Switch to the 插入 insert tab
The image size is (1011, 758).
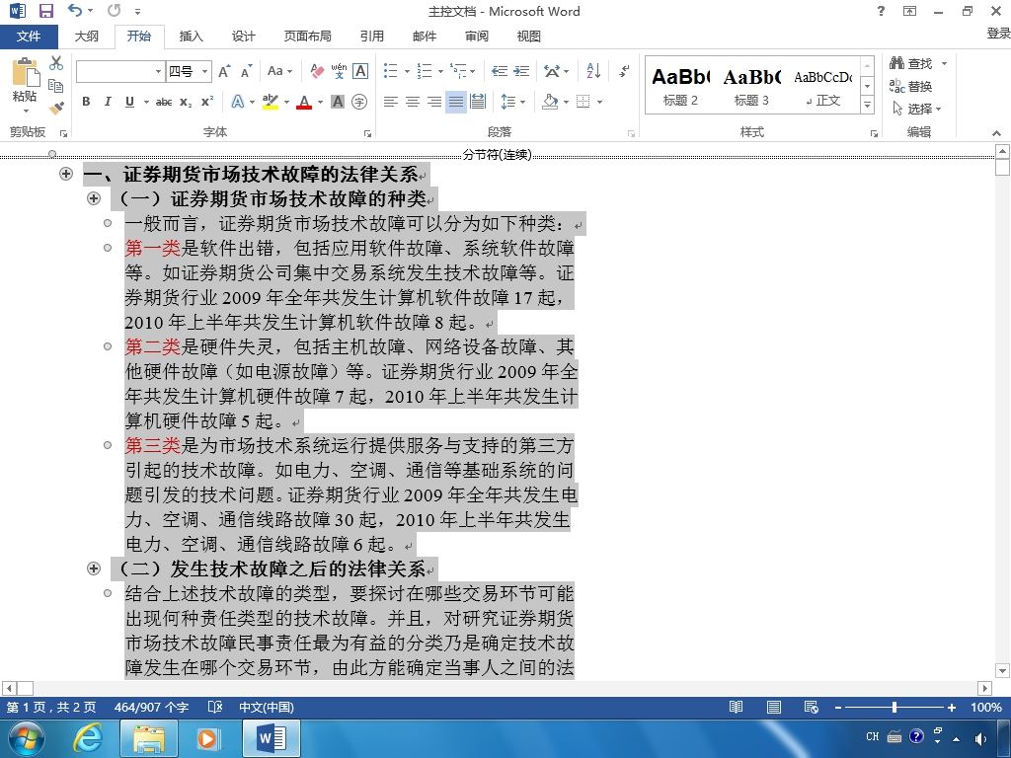pos(191,37)
